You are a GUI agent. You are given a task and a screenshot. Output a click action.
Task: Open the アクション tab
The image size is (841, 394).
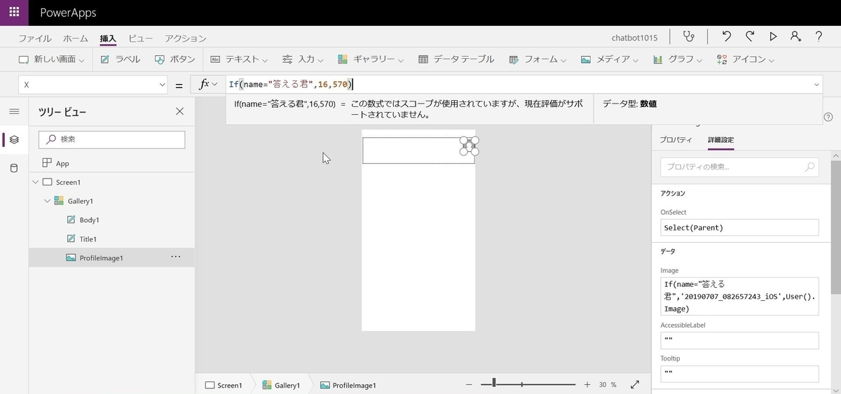pos(186,38)
